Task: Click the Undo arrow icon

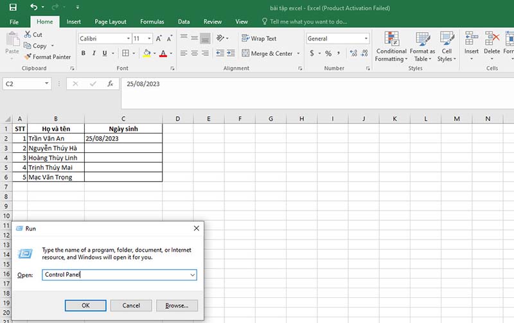Action: 34,6
